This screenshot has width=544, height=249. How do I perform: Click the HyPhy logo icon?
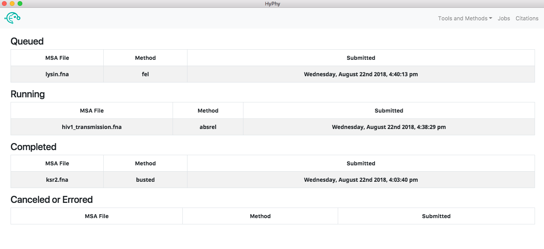click(x=13, y=18)
